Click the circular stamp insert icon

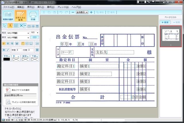click(x=33, y=26)
